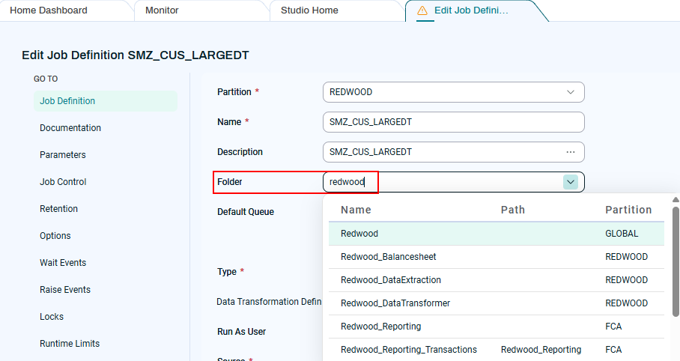
Task: Click the folder list vertical scrollbar thumb
Action: pyautogui.click(x=676, y=261)
